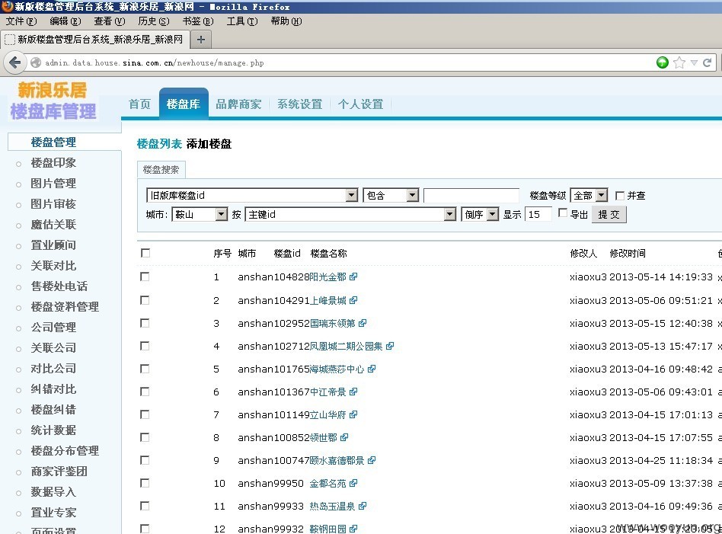Open external link icon for 热岛玉温泉

tap(363, 506)
